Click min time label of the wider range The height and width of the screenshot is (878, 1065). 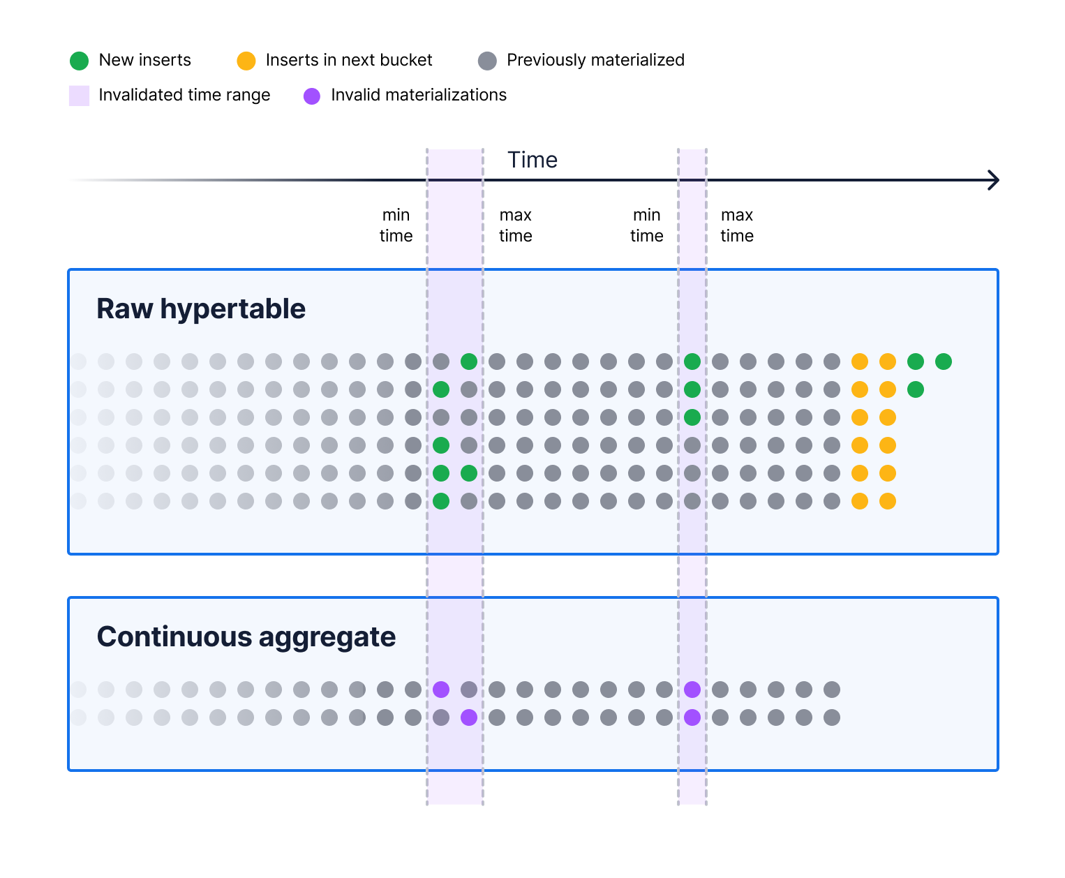pyautogui.click(x=396, y=225)
